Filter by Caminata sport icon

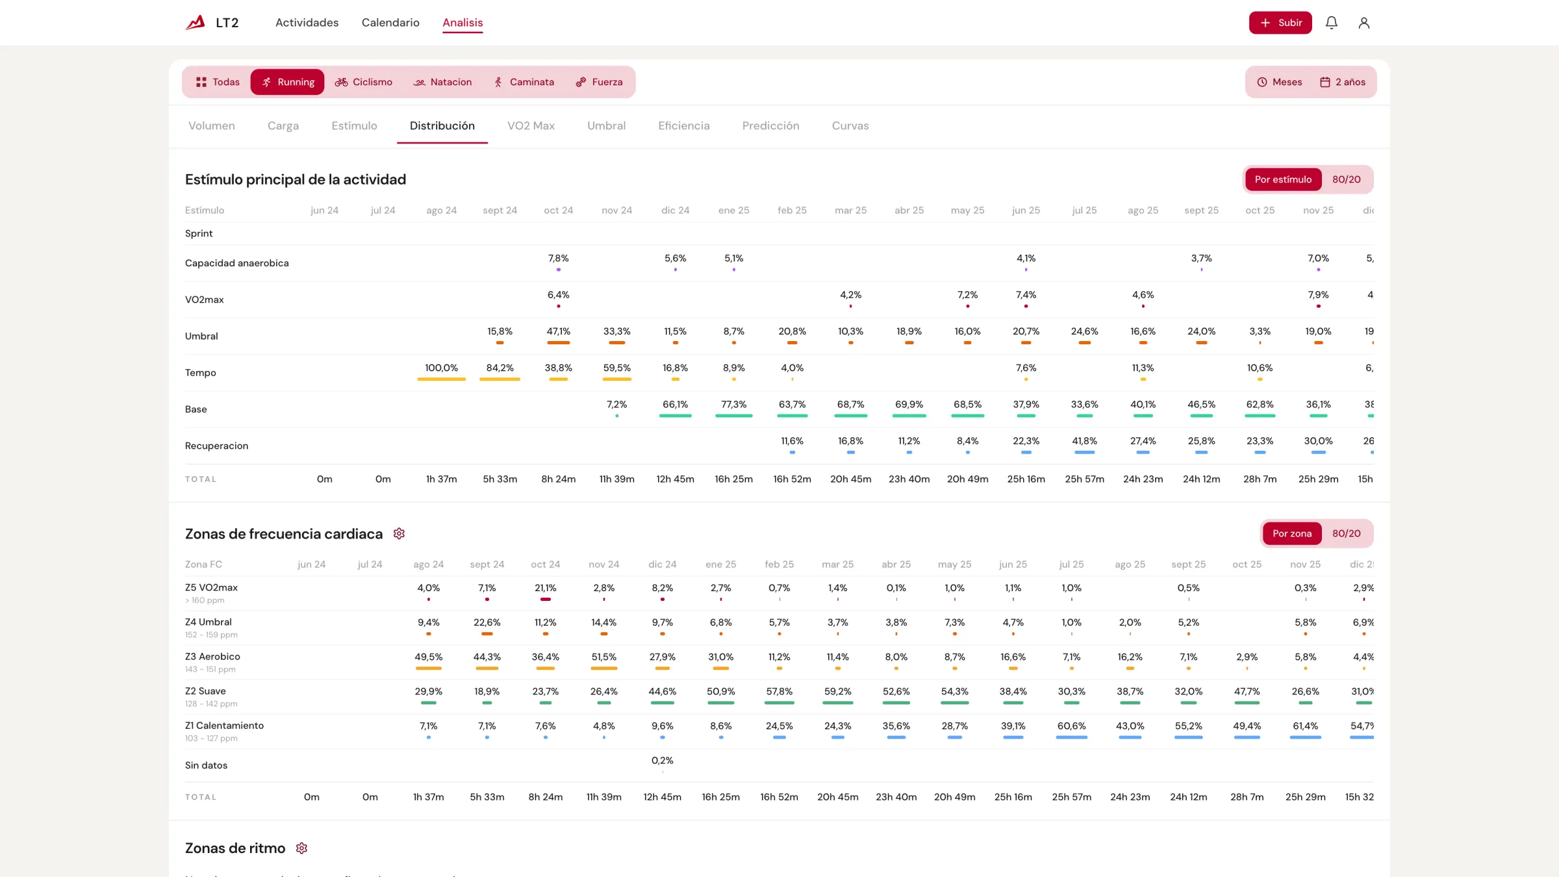click(x=498, y=82)
